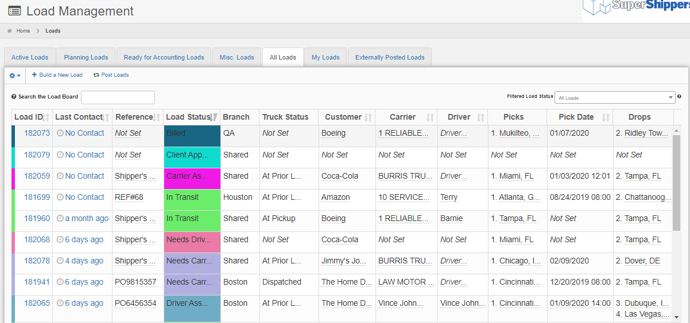Screen dimensions: 690x323
Task: Click clock icon for load 181941
Action: pos(60,282)
